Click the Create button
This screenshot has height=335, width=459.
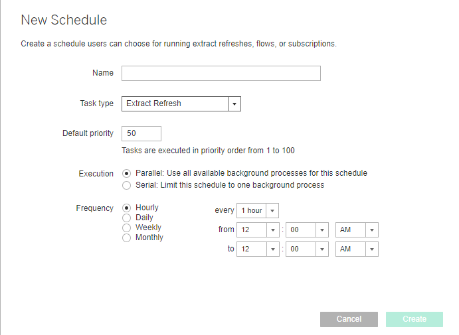coord(414,319)
